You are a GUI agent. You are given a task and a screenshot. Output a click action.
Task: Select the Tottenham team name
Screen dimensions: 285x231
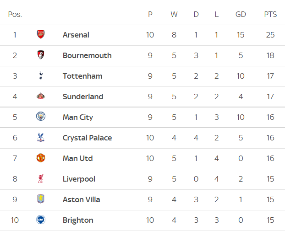tap(82, 76)
